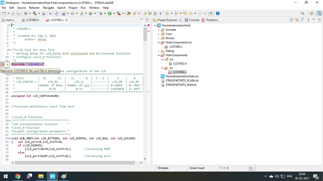
Task: Open the Run dropdown arrow
Action: pos(114,14)
